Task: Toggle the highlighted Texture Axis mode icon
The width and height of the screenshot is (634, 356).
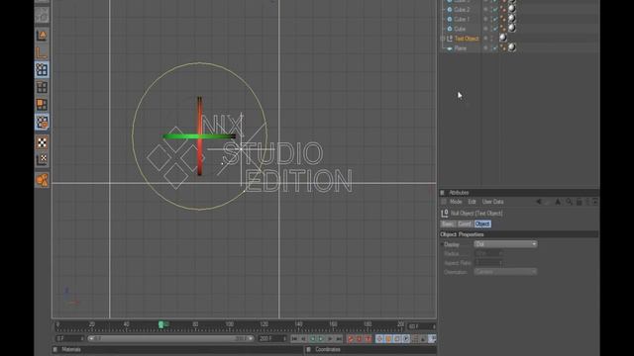Action: tap(42, 123)
